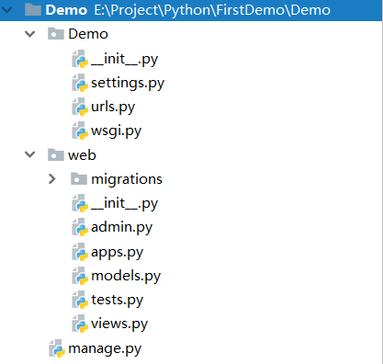
Task: Select __init__.py under the Demo folder
Action: 124,59
